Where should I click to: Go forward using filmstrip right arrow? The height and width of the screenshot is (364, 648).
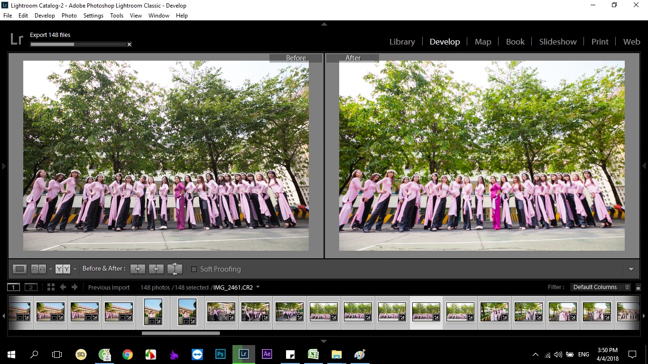point(74,287)
